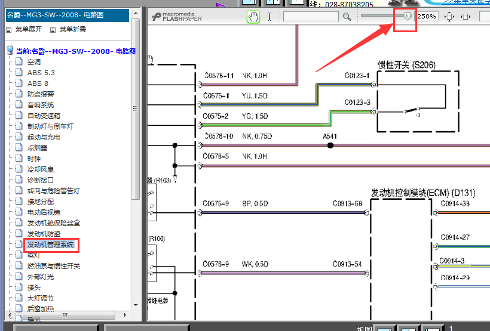The width and height of the screenshot is (490, 331).
Task: Click the A541 junction label
Action: point(330,137)
